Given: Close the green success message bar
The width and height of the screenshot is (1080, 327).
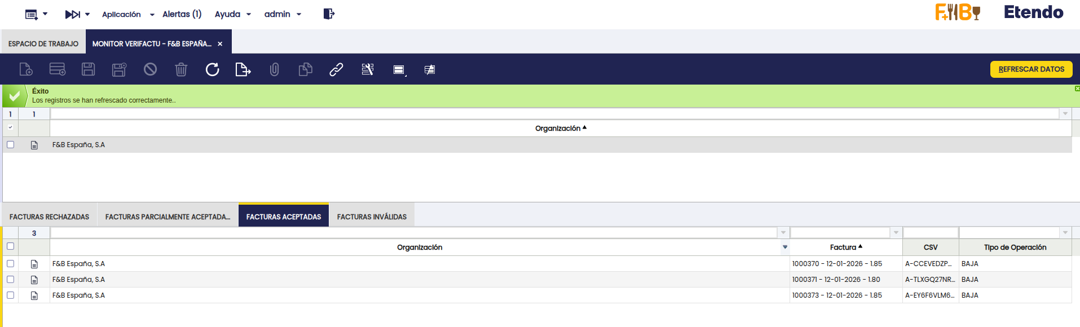Looking at the screenshot, I should pos(1077,89).
